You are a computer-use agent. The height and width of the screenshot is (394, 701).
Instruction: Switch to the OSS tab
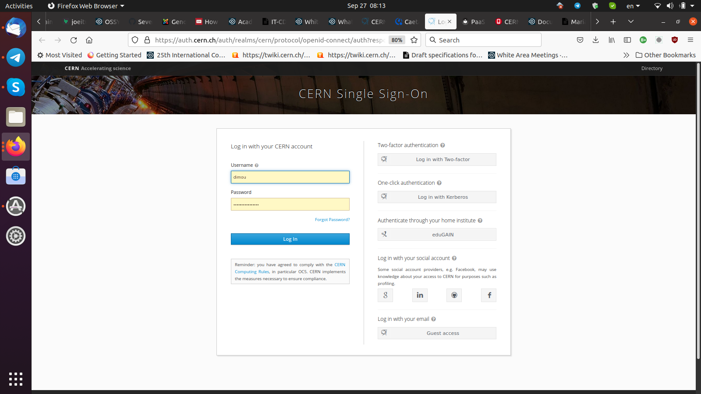(108, 21)
